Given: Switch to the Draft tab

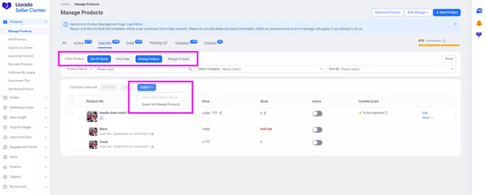Looking at the screenshot, I should [x=130, y=43].
